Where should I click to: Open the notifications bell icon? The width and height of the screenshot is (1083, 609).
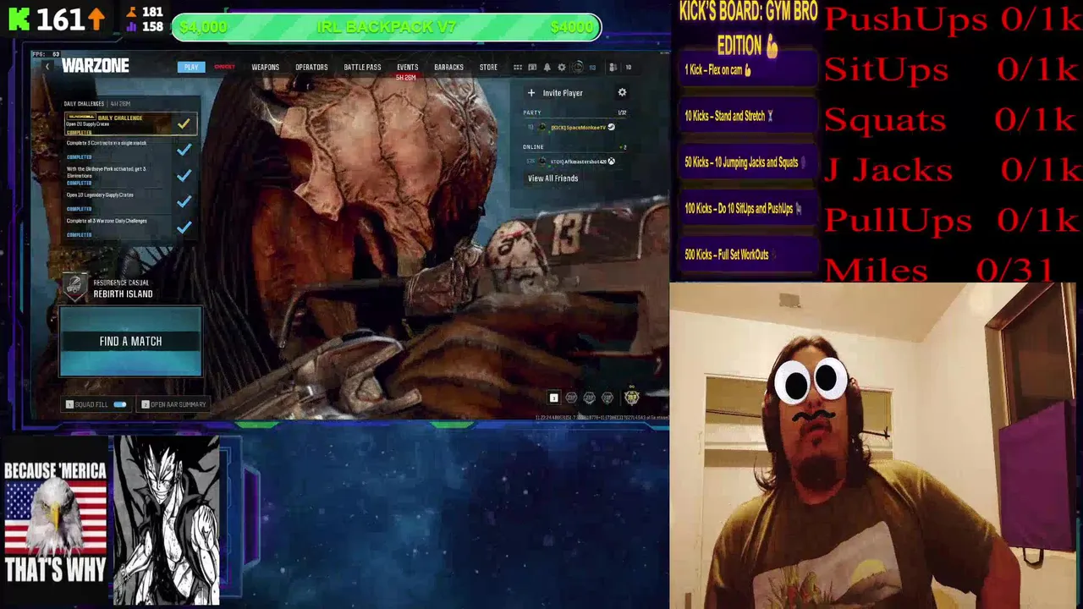[547, 67]
